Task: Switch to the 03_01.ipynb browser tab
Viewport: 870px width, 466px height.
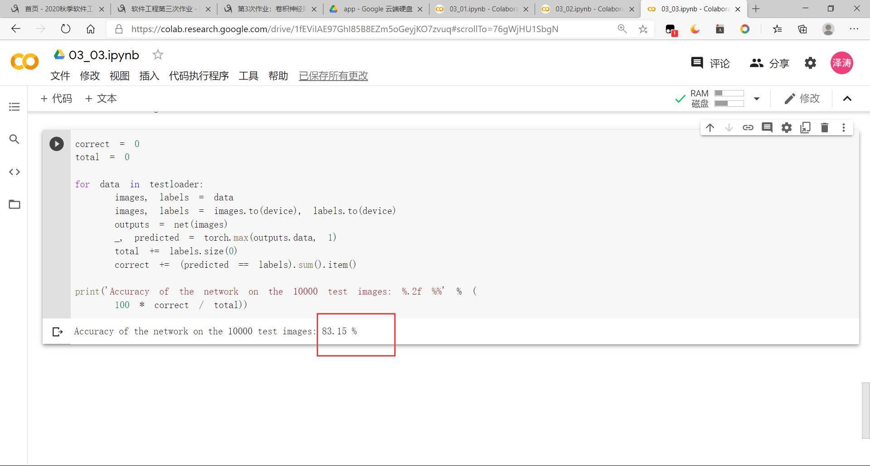Action: pyautogui.click(x=482, y=9)
